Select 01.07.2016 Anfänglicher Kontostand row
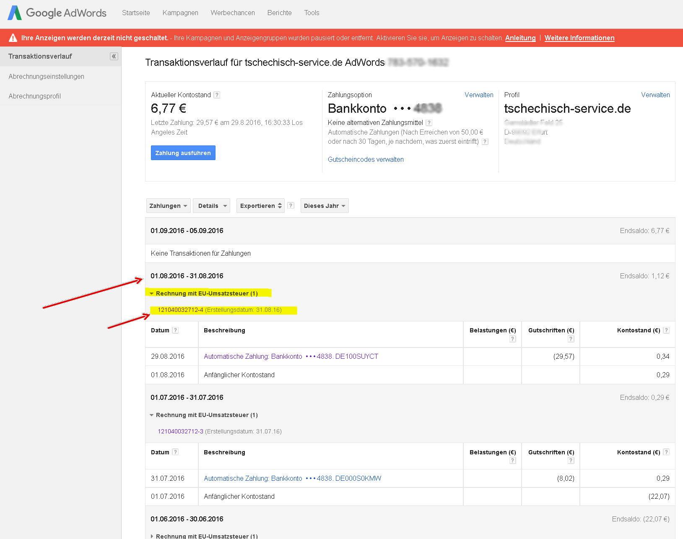683x539 pixels. (410, 496)
